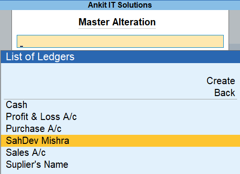Click the separator line under Back
Screen dimensions: 240x174
[x=120, y=99]
